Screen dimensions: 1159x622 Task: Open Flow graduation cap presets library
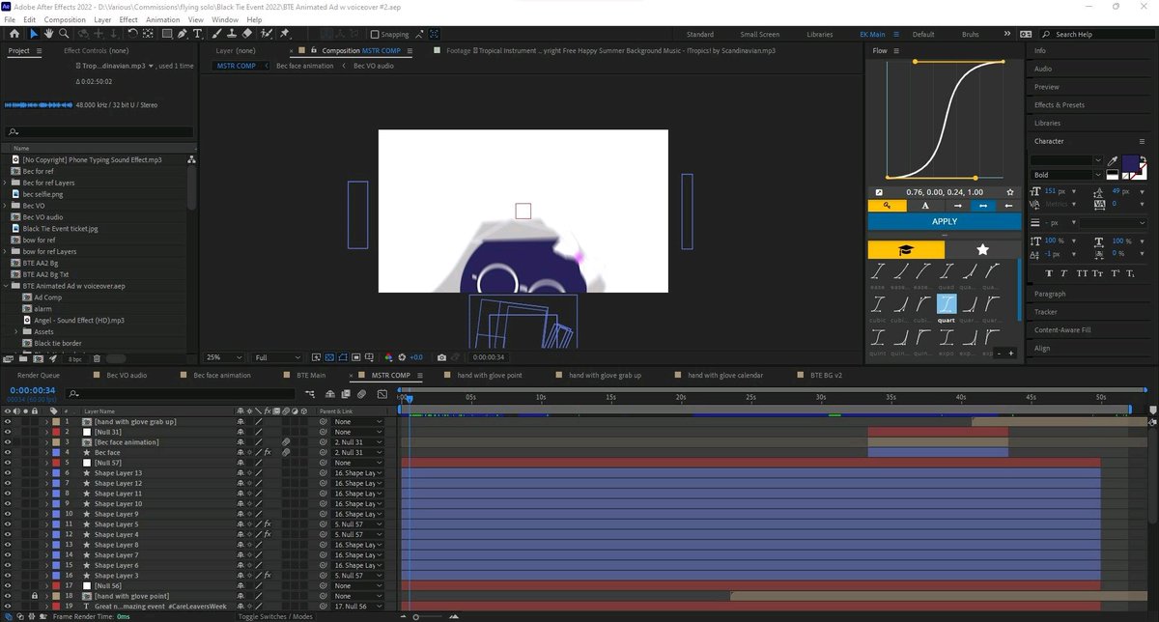[906, 249]
